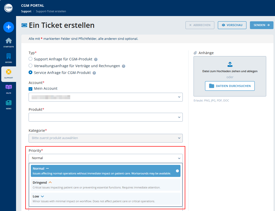Click Dateien durchsuchen button
The image size is (275, 211).
(x=230, y=86)
